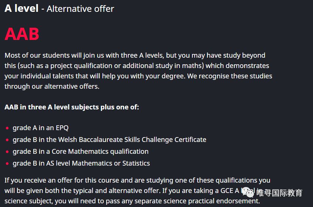Select the AS level Mathematics or Statistics item
The width and height of the screenshot is (313, 207).
(x=81, y=163)
